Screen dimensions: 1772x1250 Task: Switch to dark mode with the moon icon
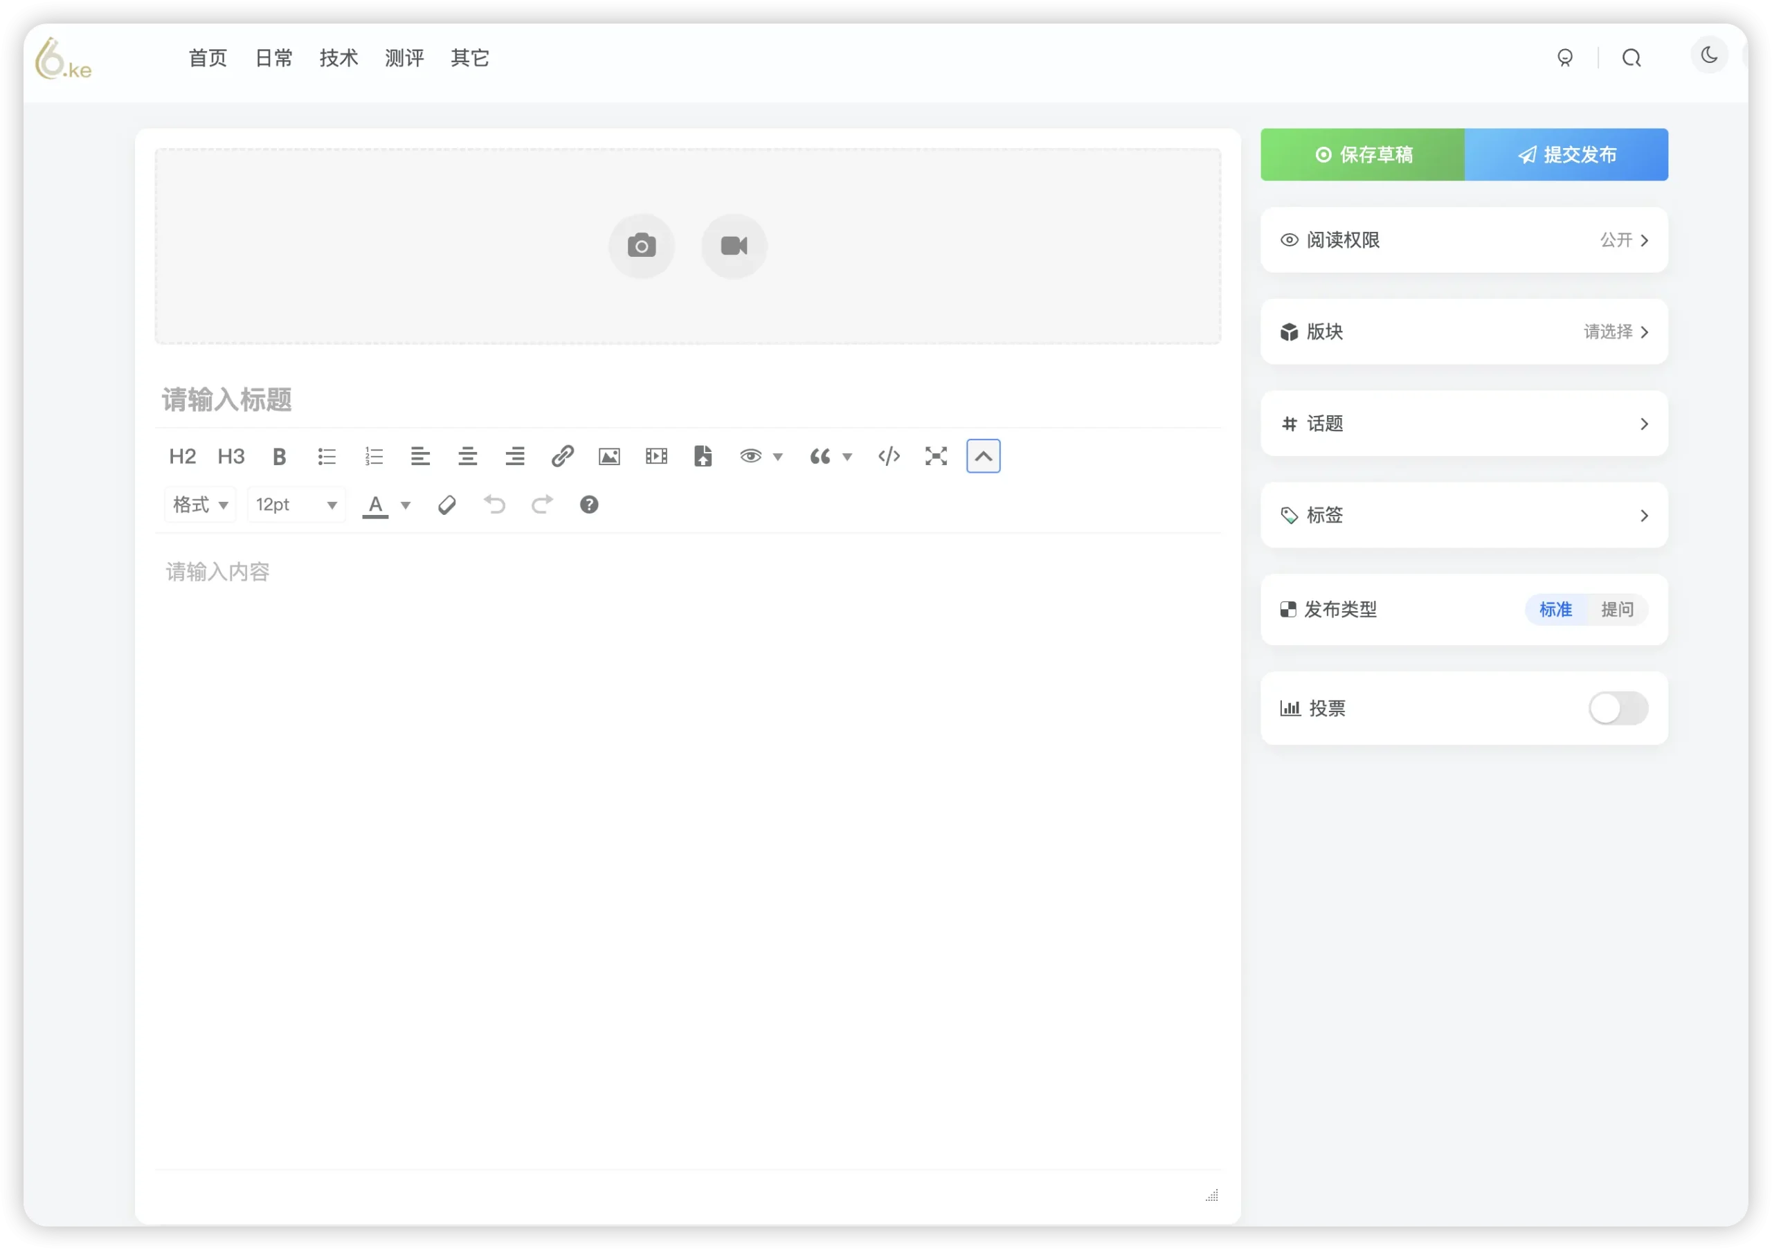click(x=1709, y=55)
